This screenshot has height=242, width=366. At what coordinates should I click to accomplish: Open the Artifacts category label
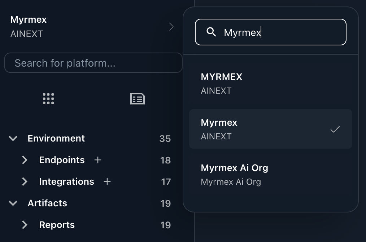pos(47,203)
